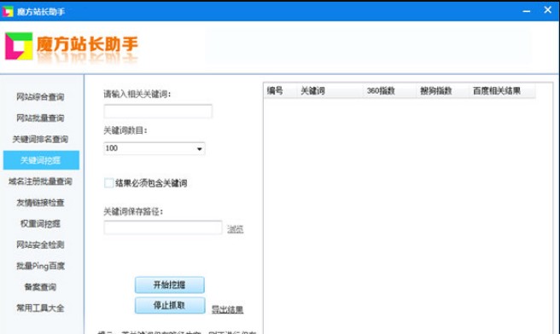This screenshot has width=560, height=334.
Task: Go to 关键词排名查询
Action: coord(40,139)
